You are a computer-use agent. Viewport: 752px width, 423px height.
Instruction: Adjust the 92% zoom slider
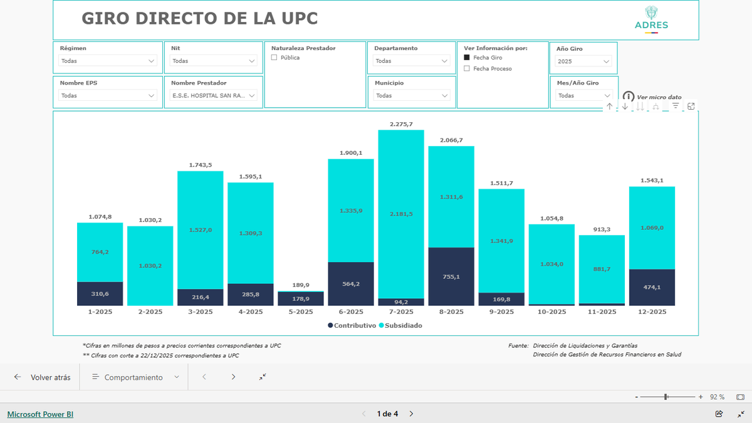666,397
